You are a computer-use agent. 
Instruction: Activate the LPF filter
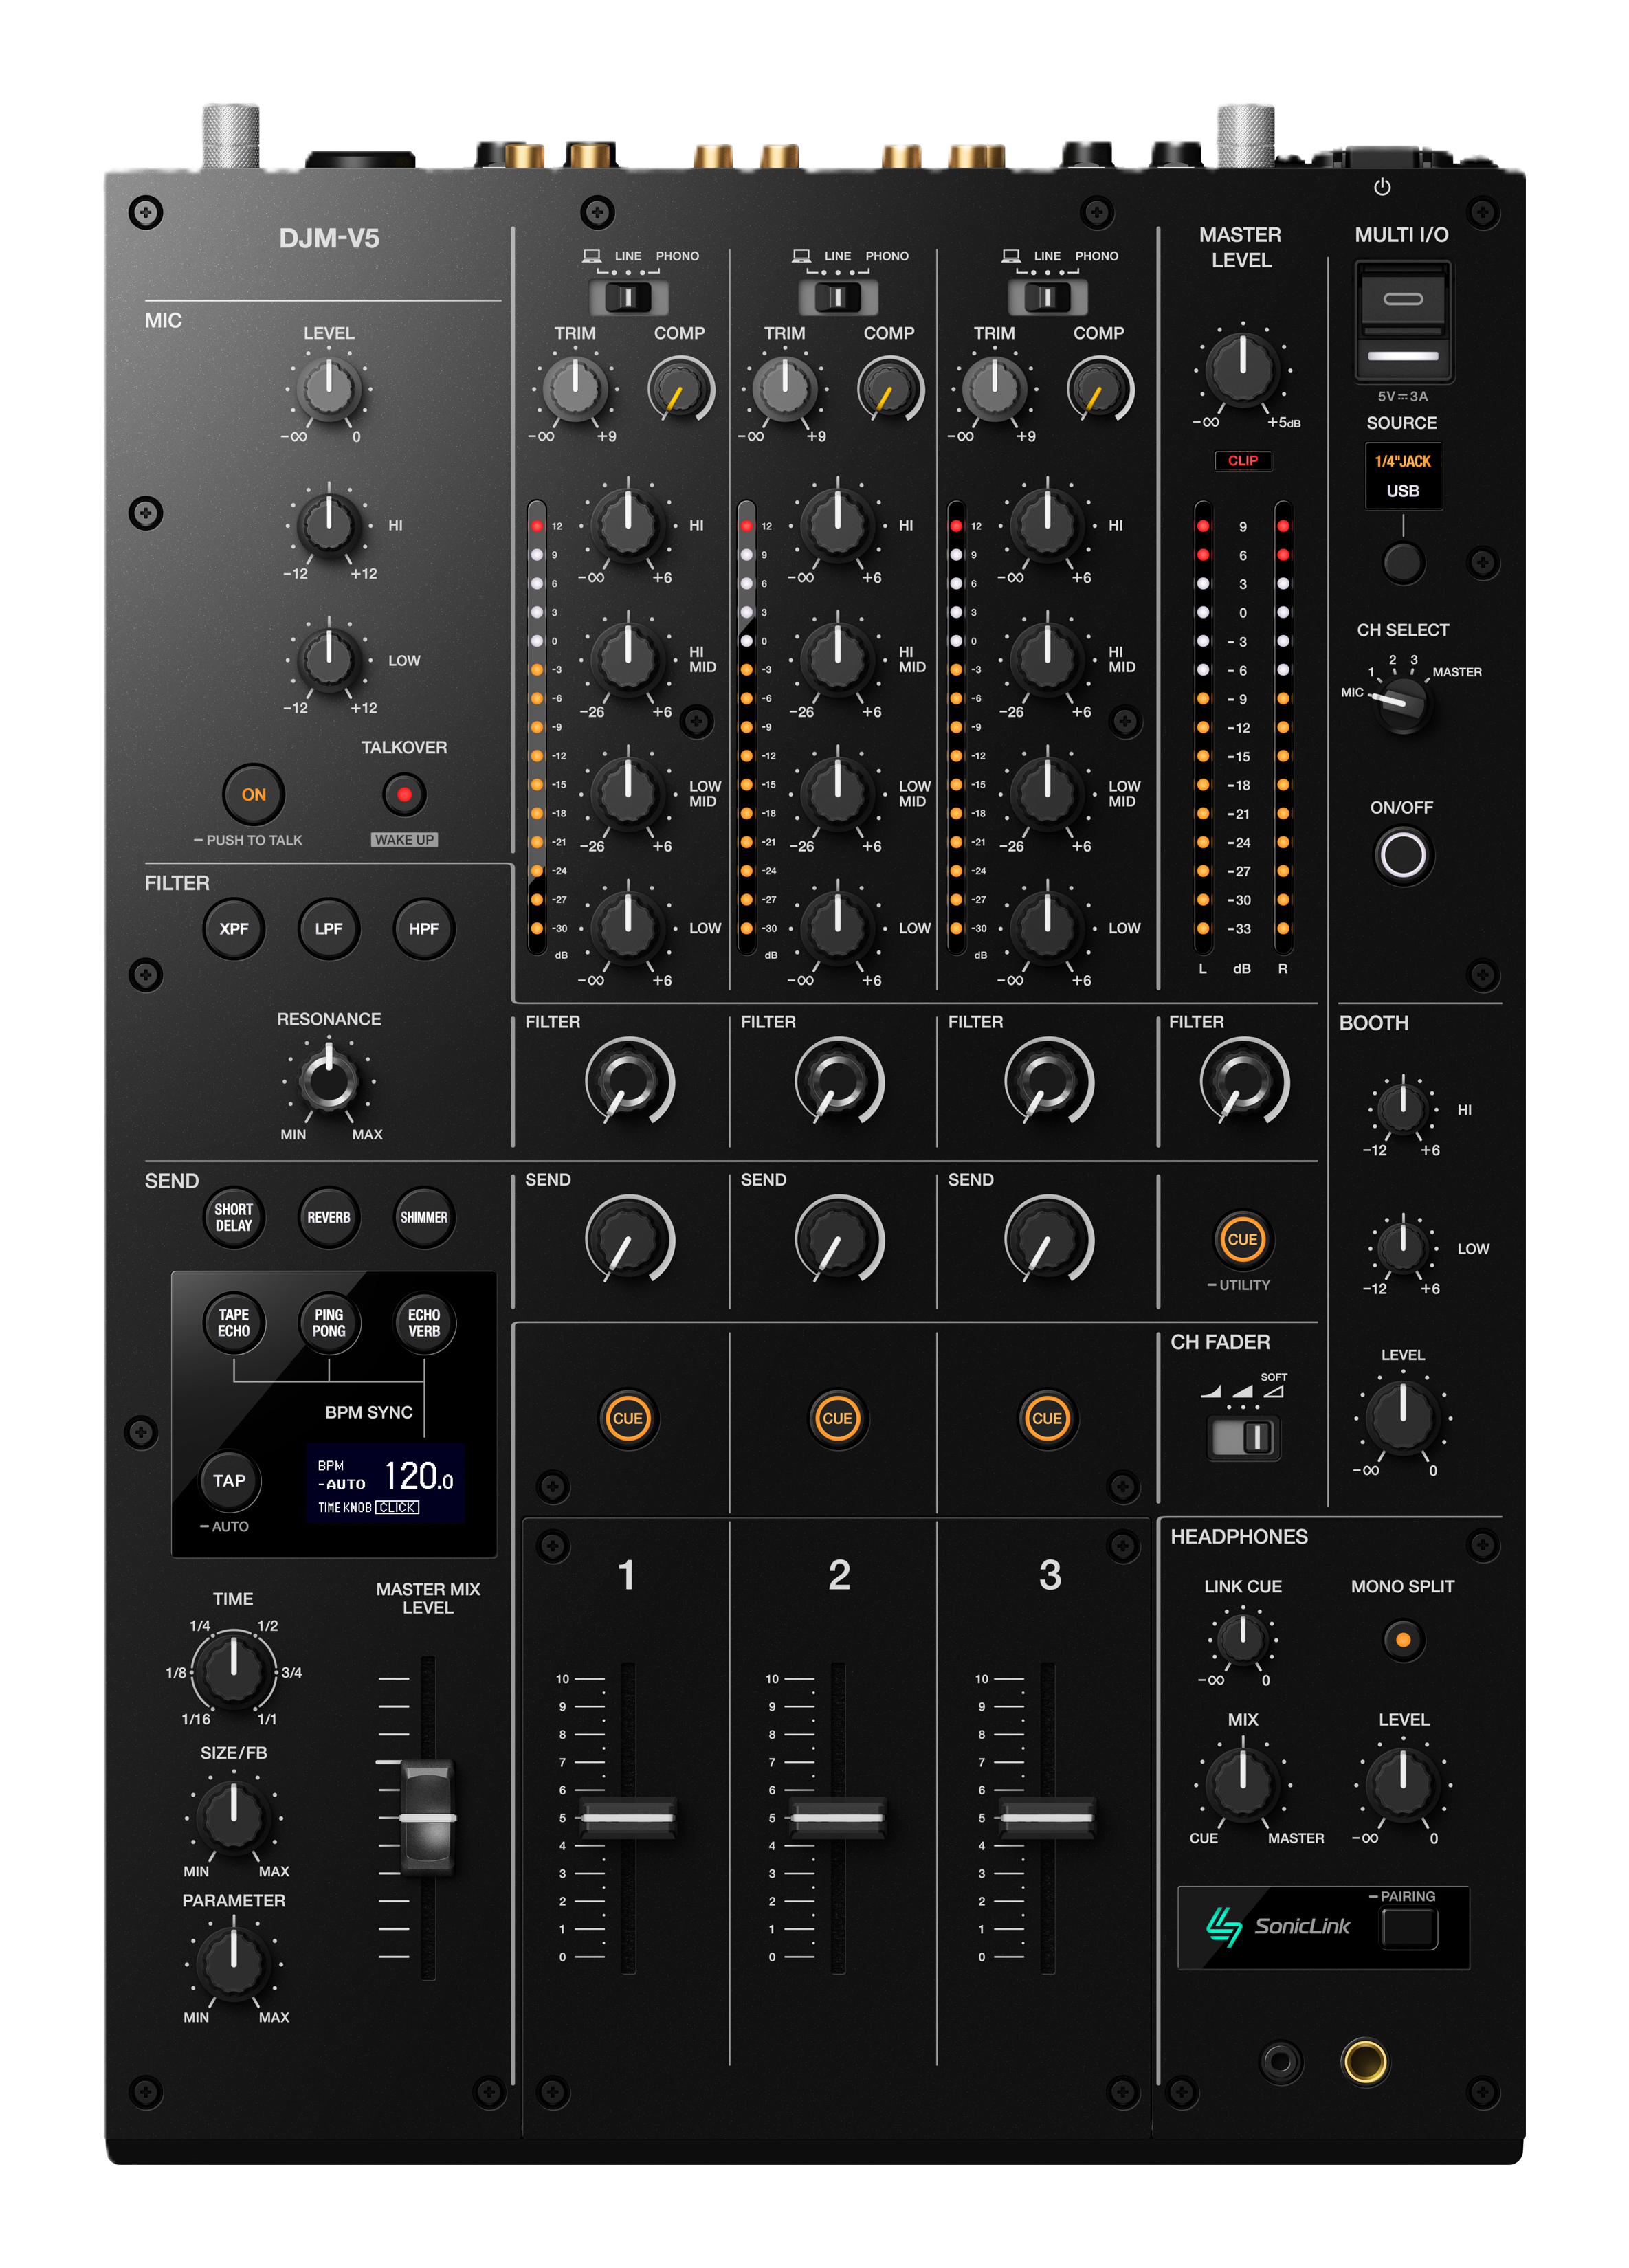(328, 928)
